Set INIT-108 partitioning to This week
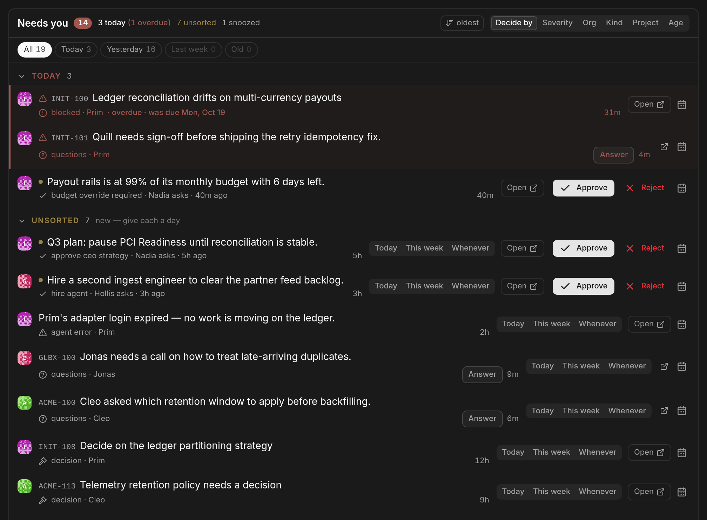Screen dimensions: 707x520 552,452
